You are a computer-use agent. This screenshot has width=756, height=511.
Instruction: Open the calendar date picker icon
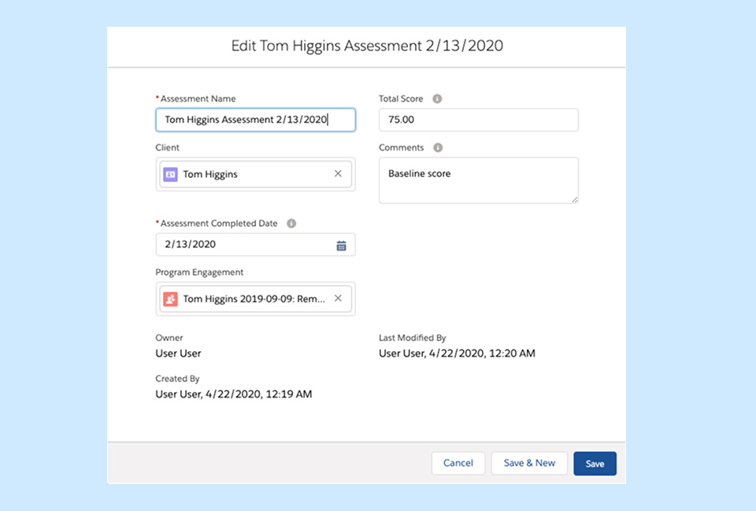point(341,245)
